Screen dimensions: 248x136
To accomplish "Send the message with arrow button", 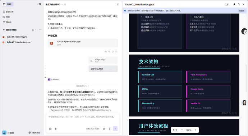I will (115, 129).
